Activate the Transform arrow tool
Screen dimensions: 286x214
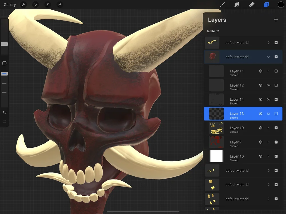[x=60, y=5]
